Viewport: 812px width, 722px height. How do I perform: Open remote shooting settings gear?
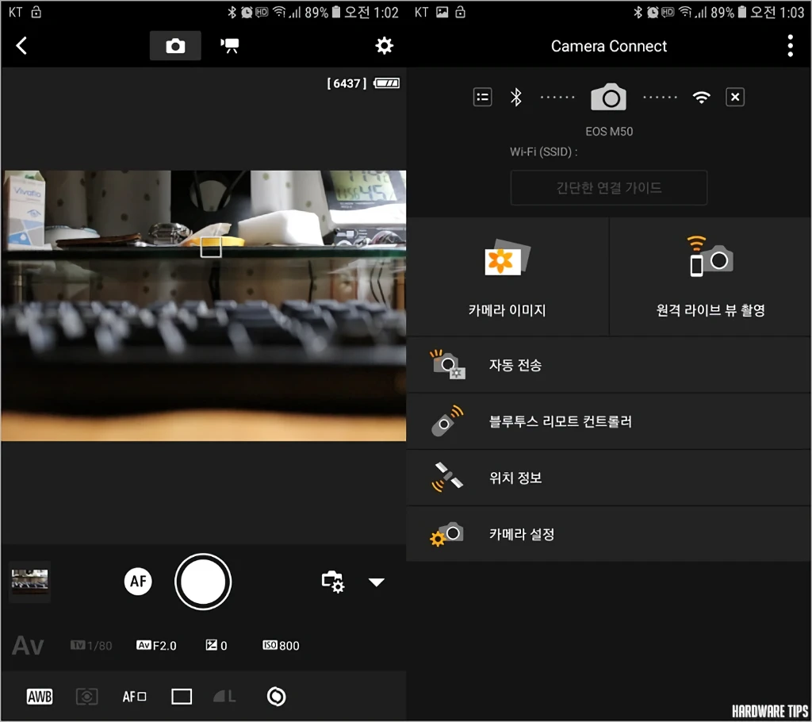point(385,45)
